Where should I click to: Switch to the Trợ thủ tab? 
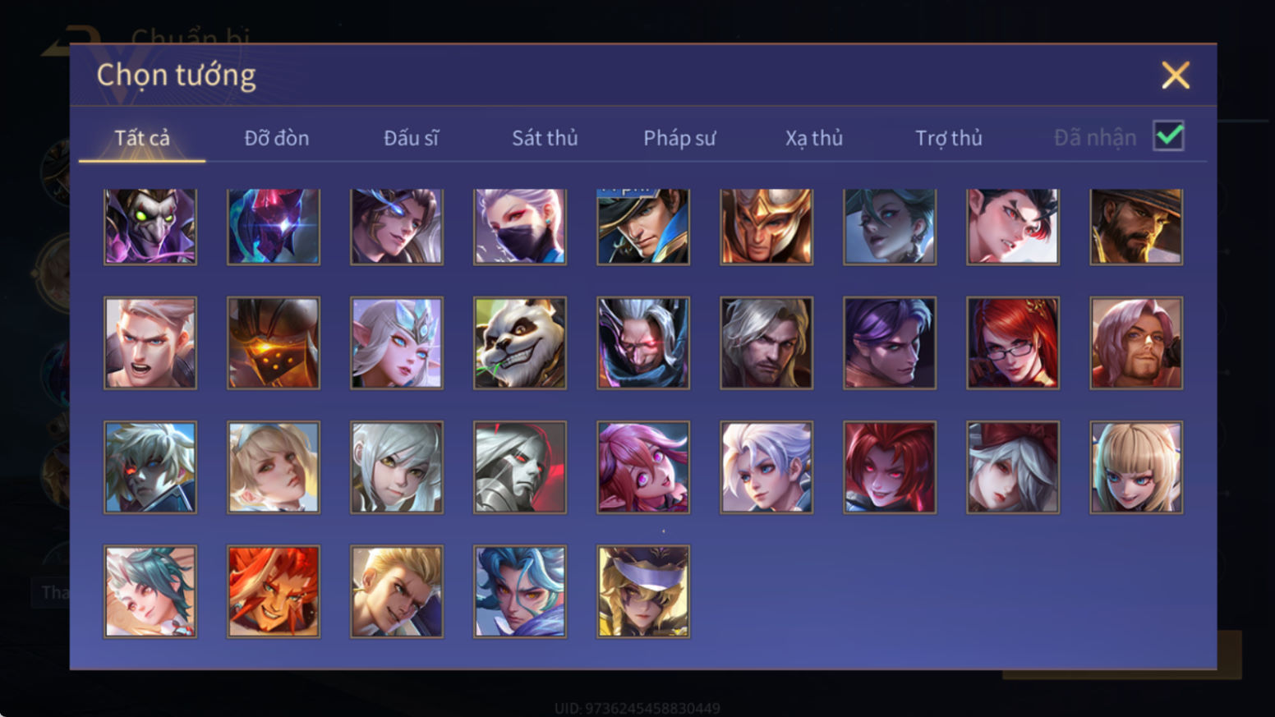click(x=949, y=138)
